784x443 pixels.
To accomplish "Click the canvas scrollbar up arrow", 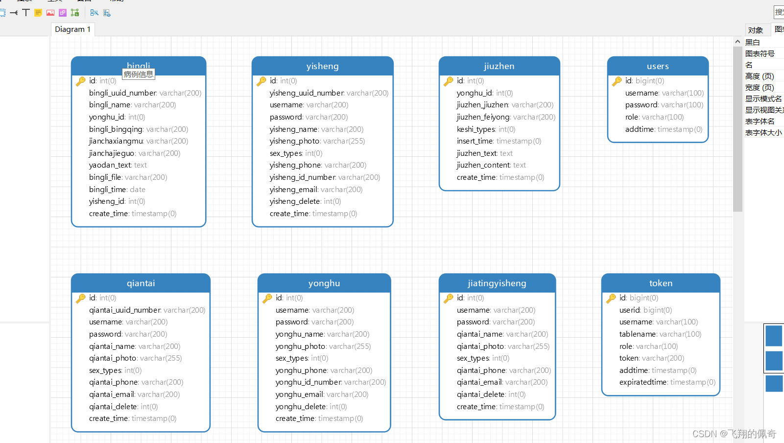I will tap(737, 42).
